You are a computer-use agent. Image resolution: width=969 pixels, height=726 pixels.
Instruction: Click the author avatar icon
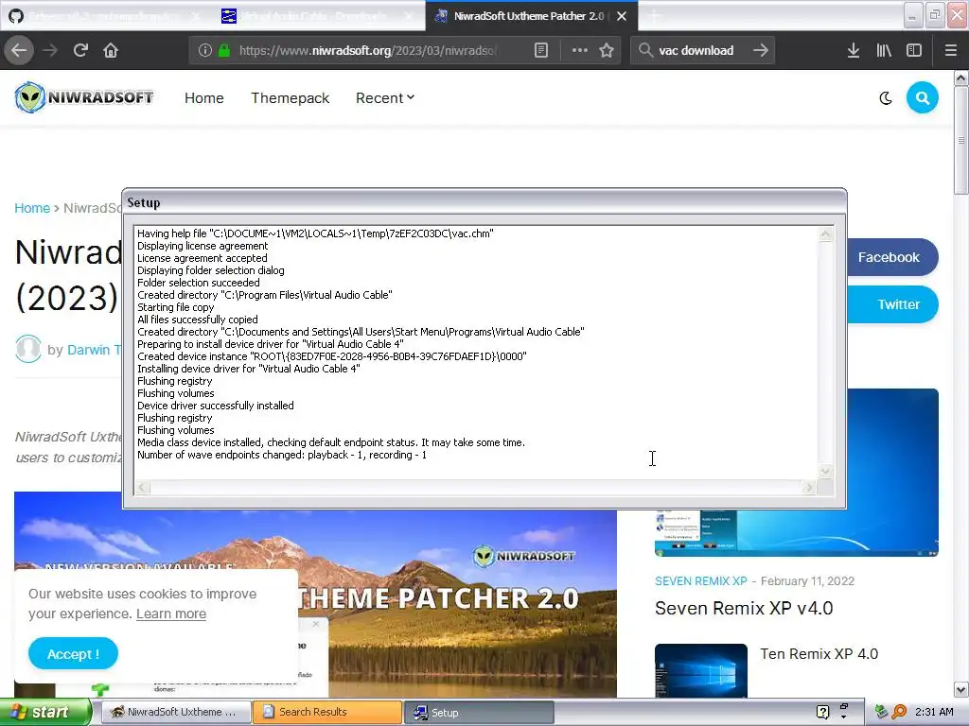27,349
